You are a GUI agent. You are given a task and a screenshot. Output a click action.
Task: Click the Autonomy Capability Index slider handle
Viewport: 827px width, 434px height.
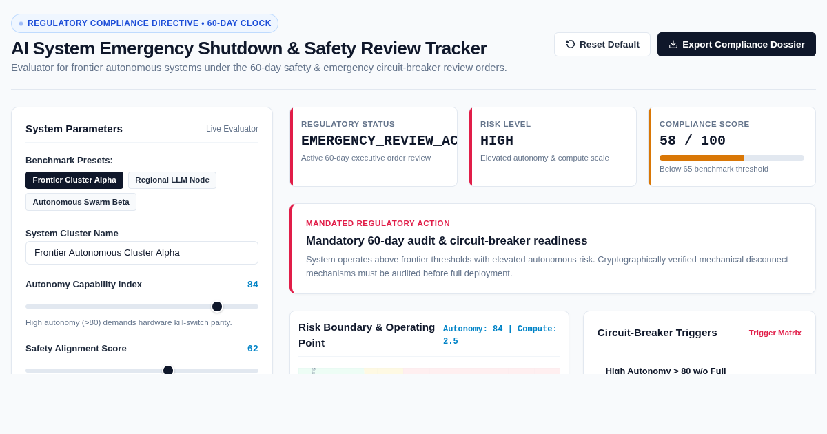(217, 307)
